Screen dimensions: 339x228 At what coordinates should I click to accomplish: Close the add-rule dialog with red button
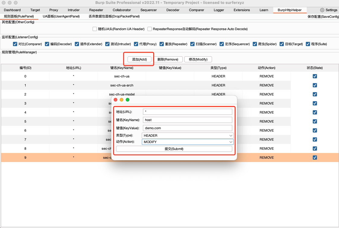coord(116,100)
